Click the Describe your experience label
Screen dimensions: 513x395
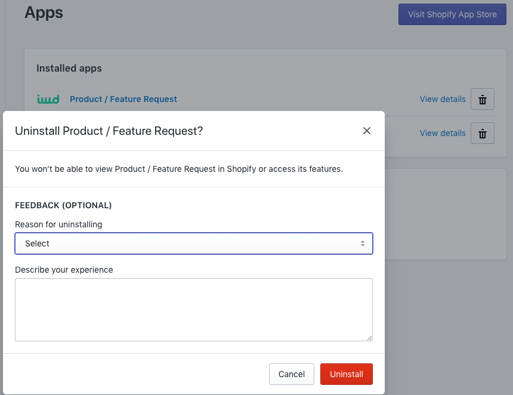64,270
